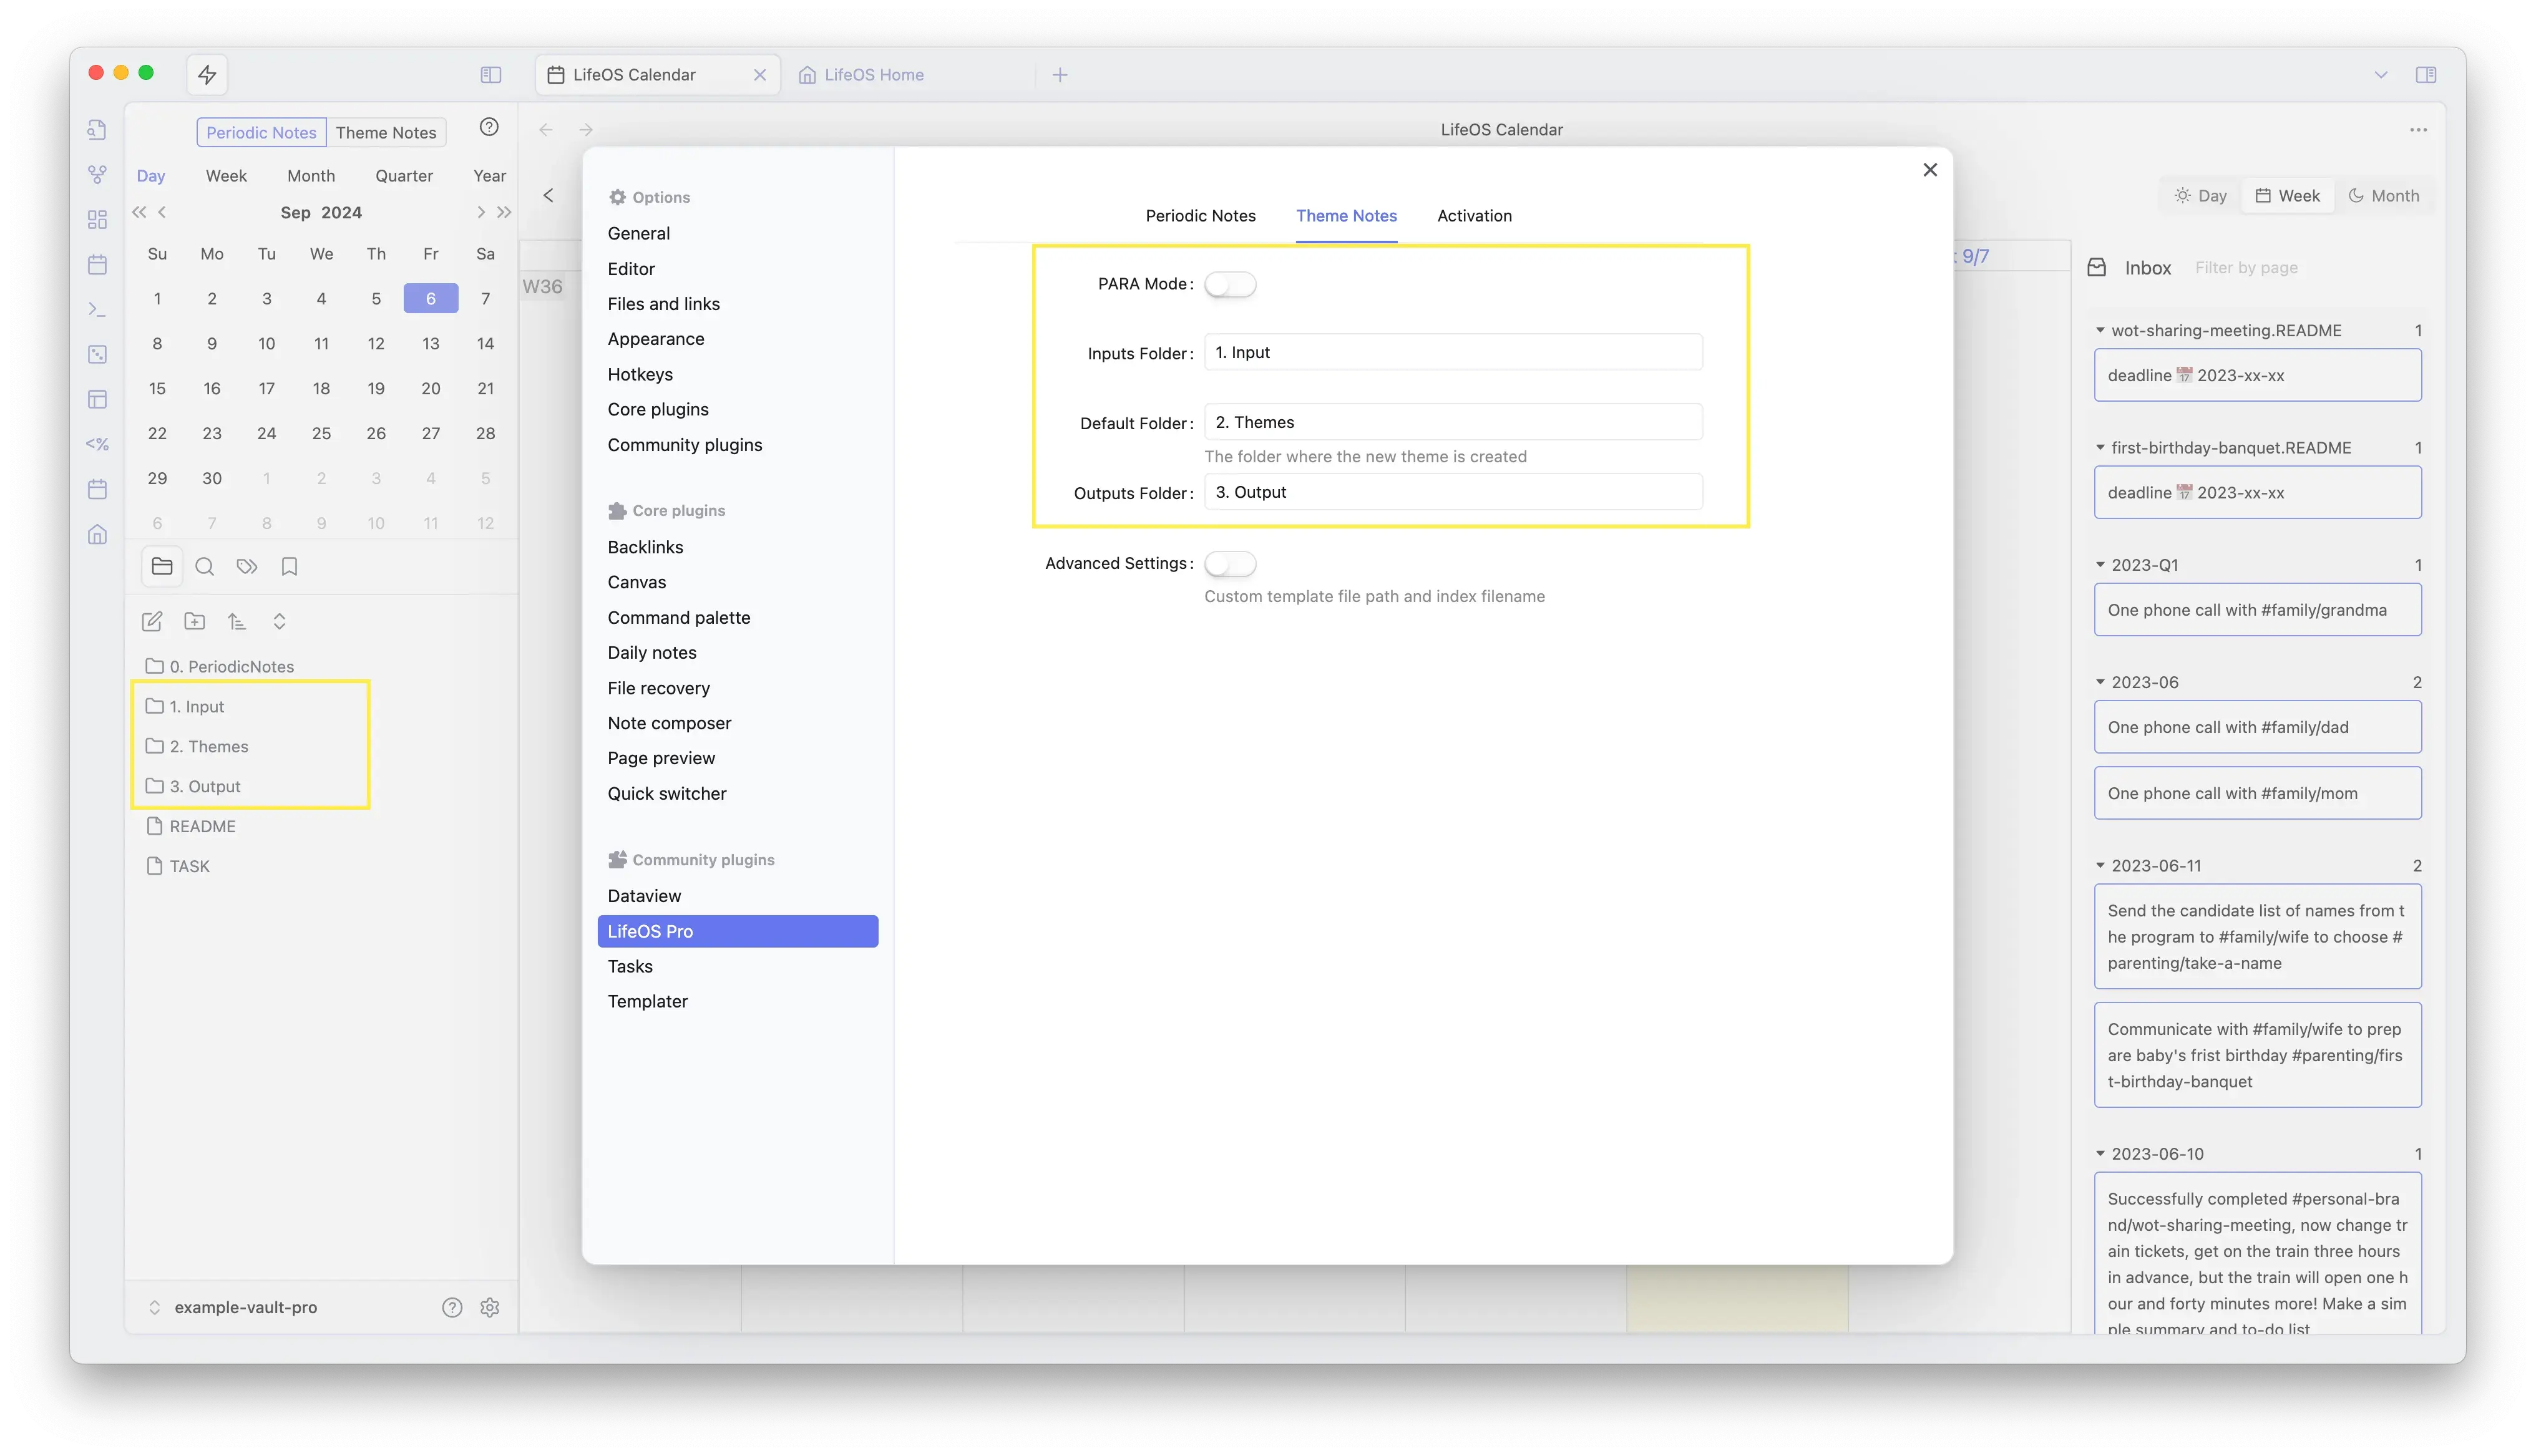Open Templater plugin settings

[x=647, y=1001]
